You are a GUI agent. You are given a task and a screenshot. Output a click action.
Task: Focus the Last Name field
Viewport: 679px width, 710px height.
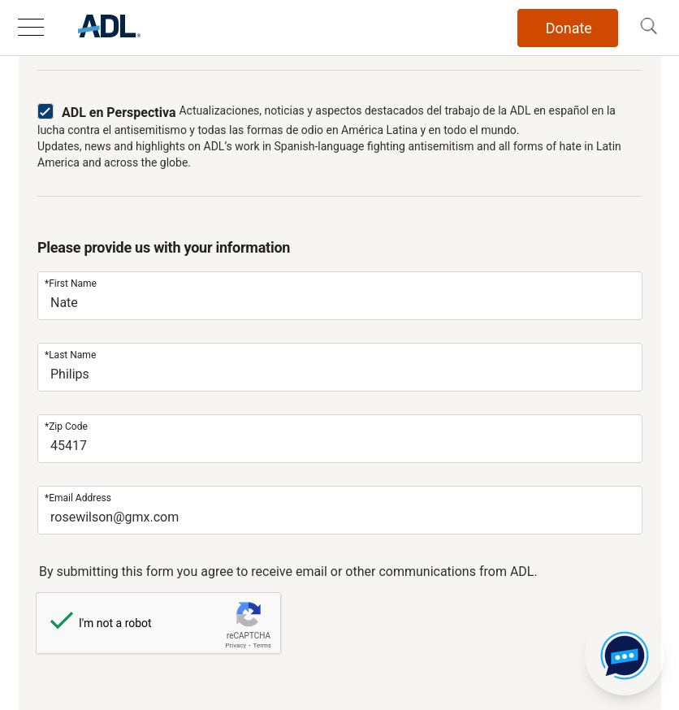(x=339, y=374)
